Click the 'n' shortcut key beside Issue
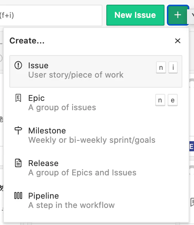 pyautogui.click(x=161, y=67)
